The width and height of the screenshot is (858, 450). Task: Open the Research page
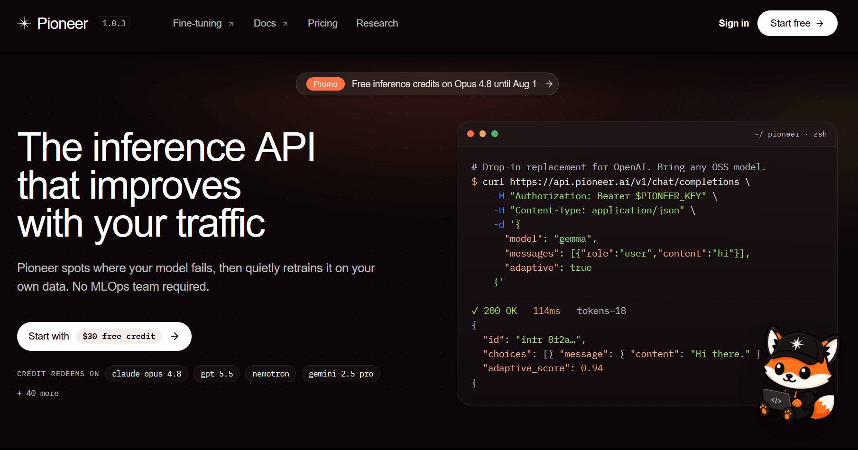377,23
